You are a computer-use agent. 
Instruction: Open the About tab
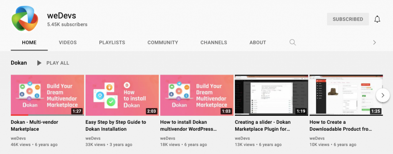[x=258, y=42]
